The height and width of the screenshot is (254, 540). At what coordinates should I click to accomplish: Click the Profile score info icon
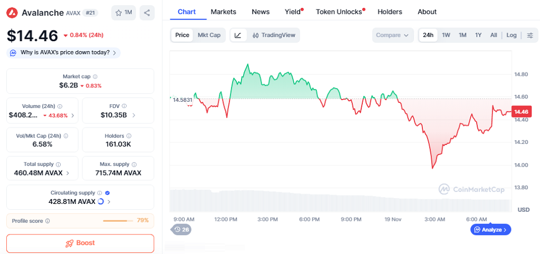pos(47,221)
